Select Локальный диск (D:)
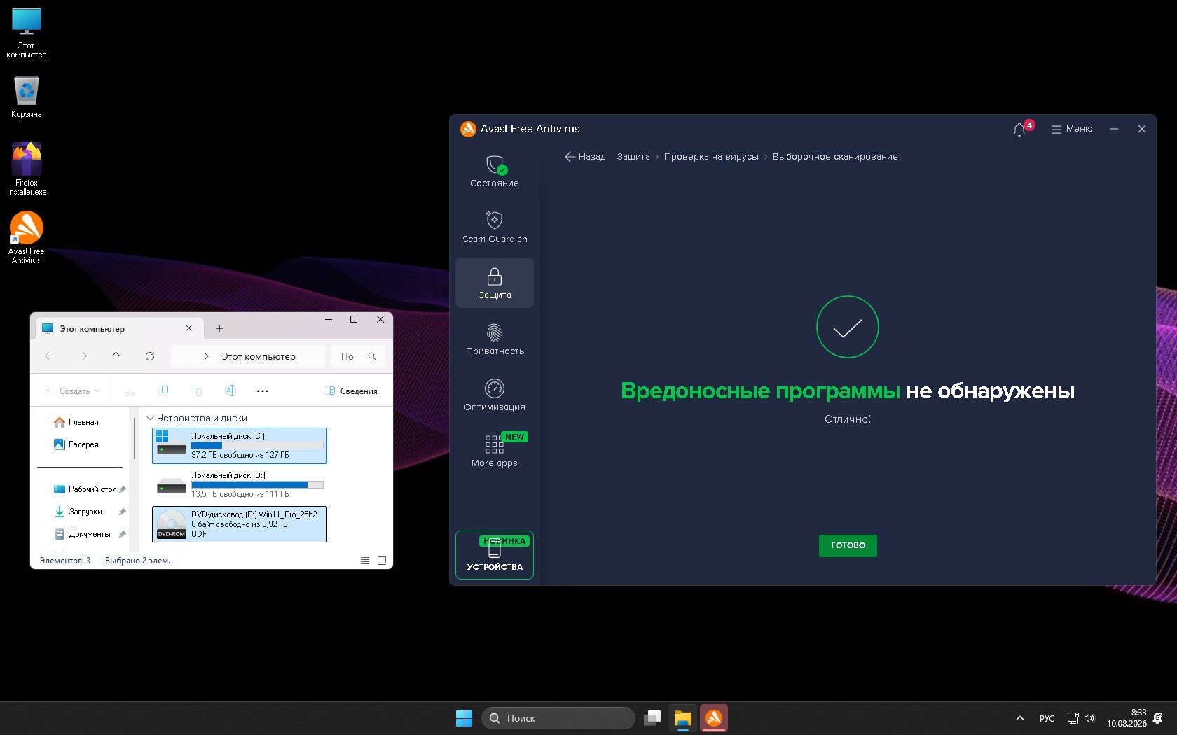The height and width of the screenshot is (735, 1177). pos(240,484)
